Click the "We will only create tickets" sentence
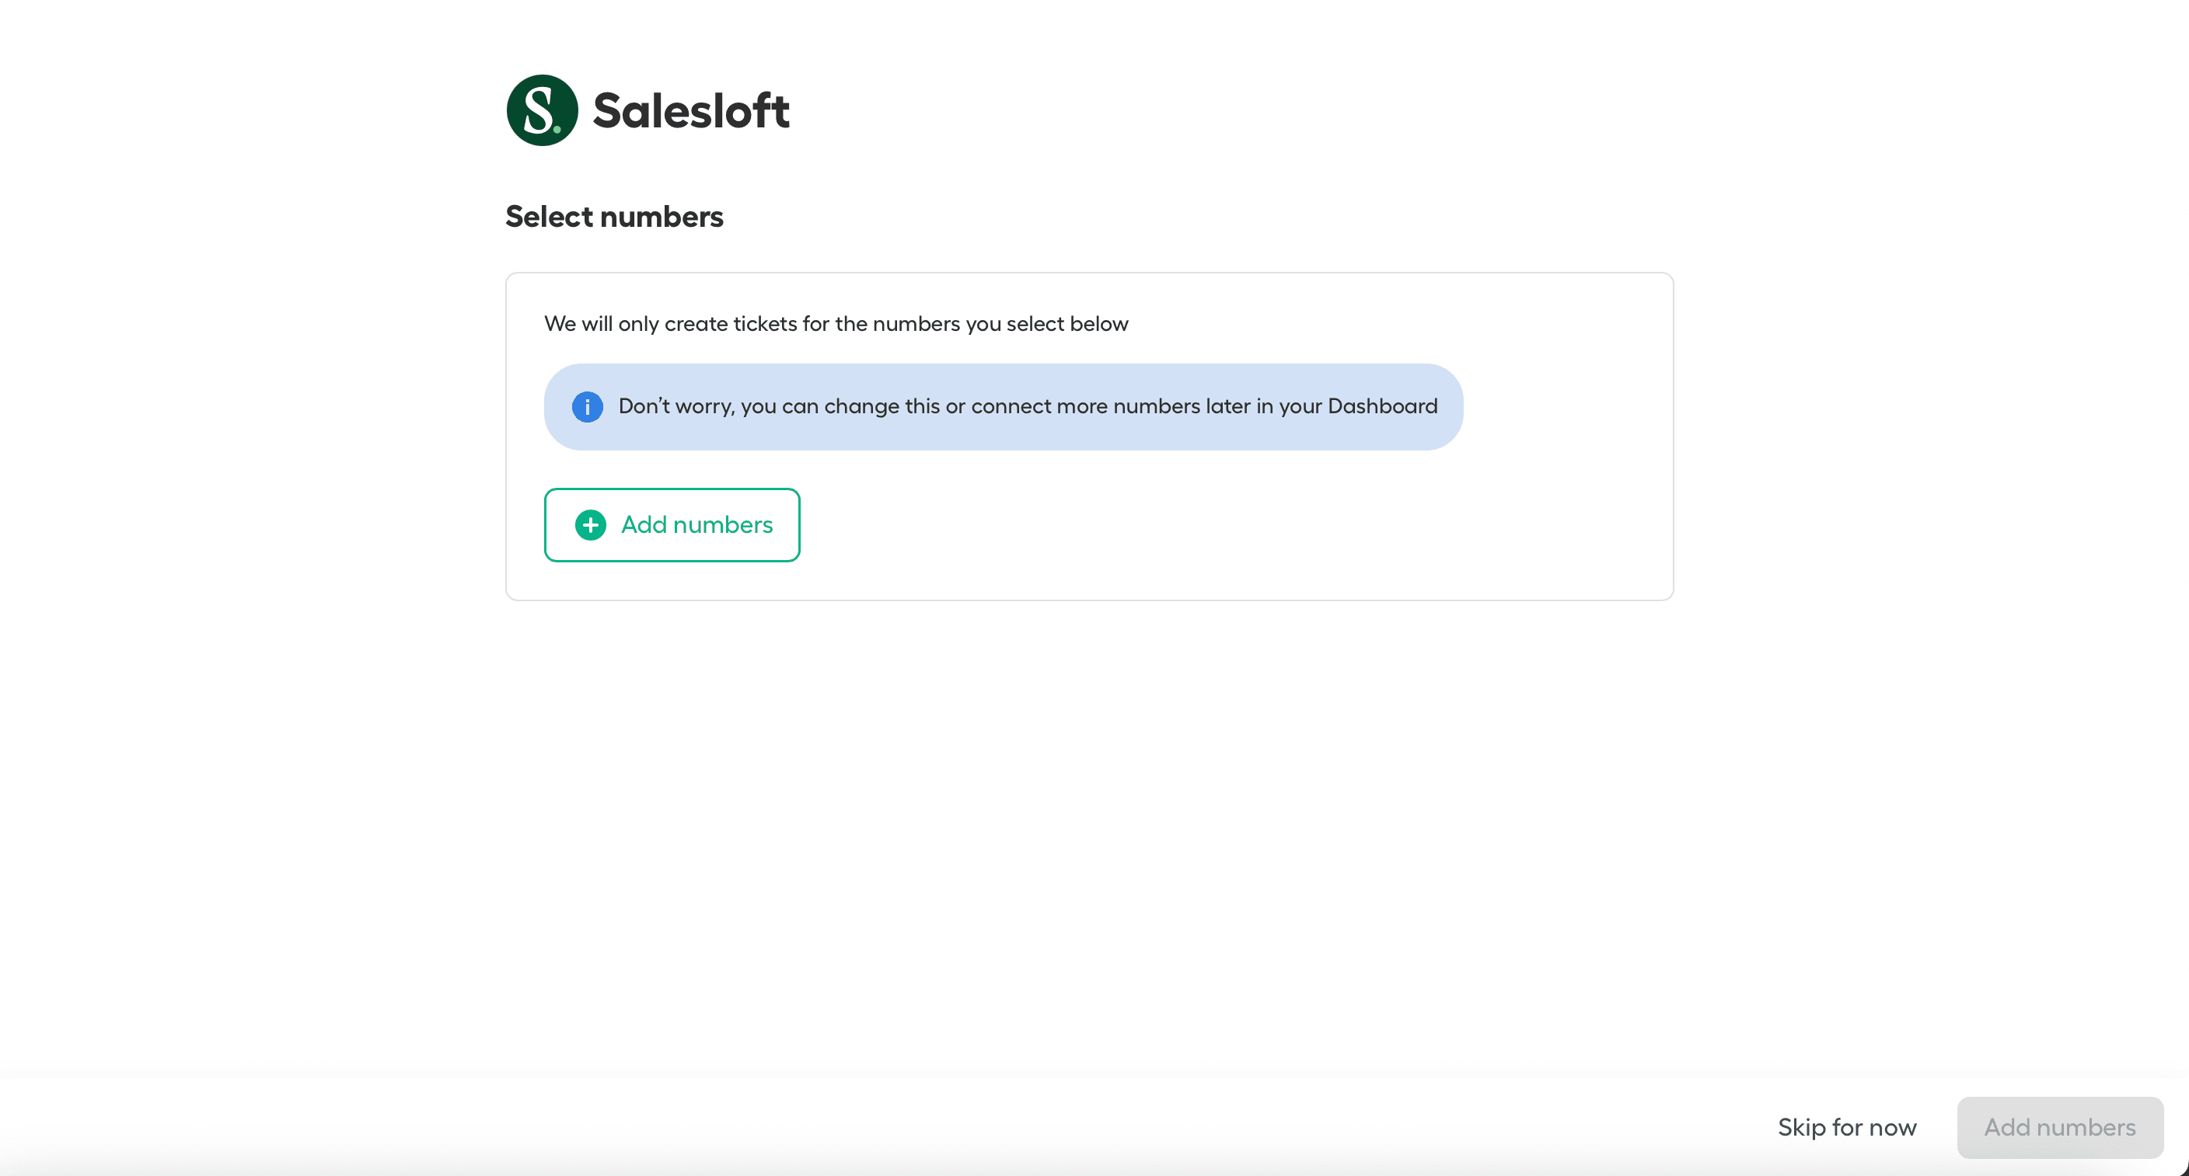 tap(836, 323)
